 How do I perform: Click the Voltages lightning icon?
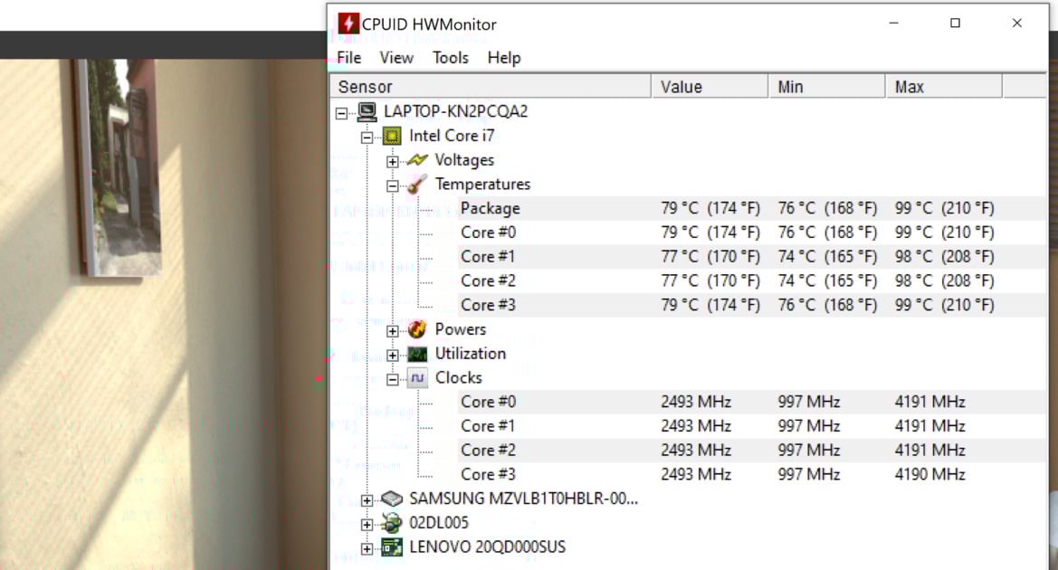coord(417,160)
